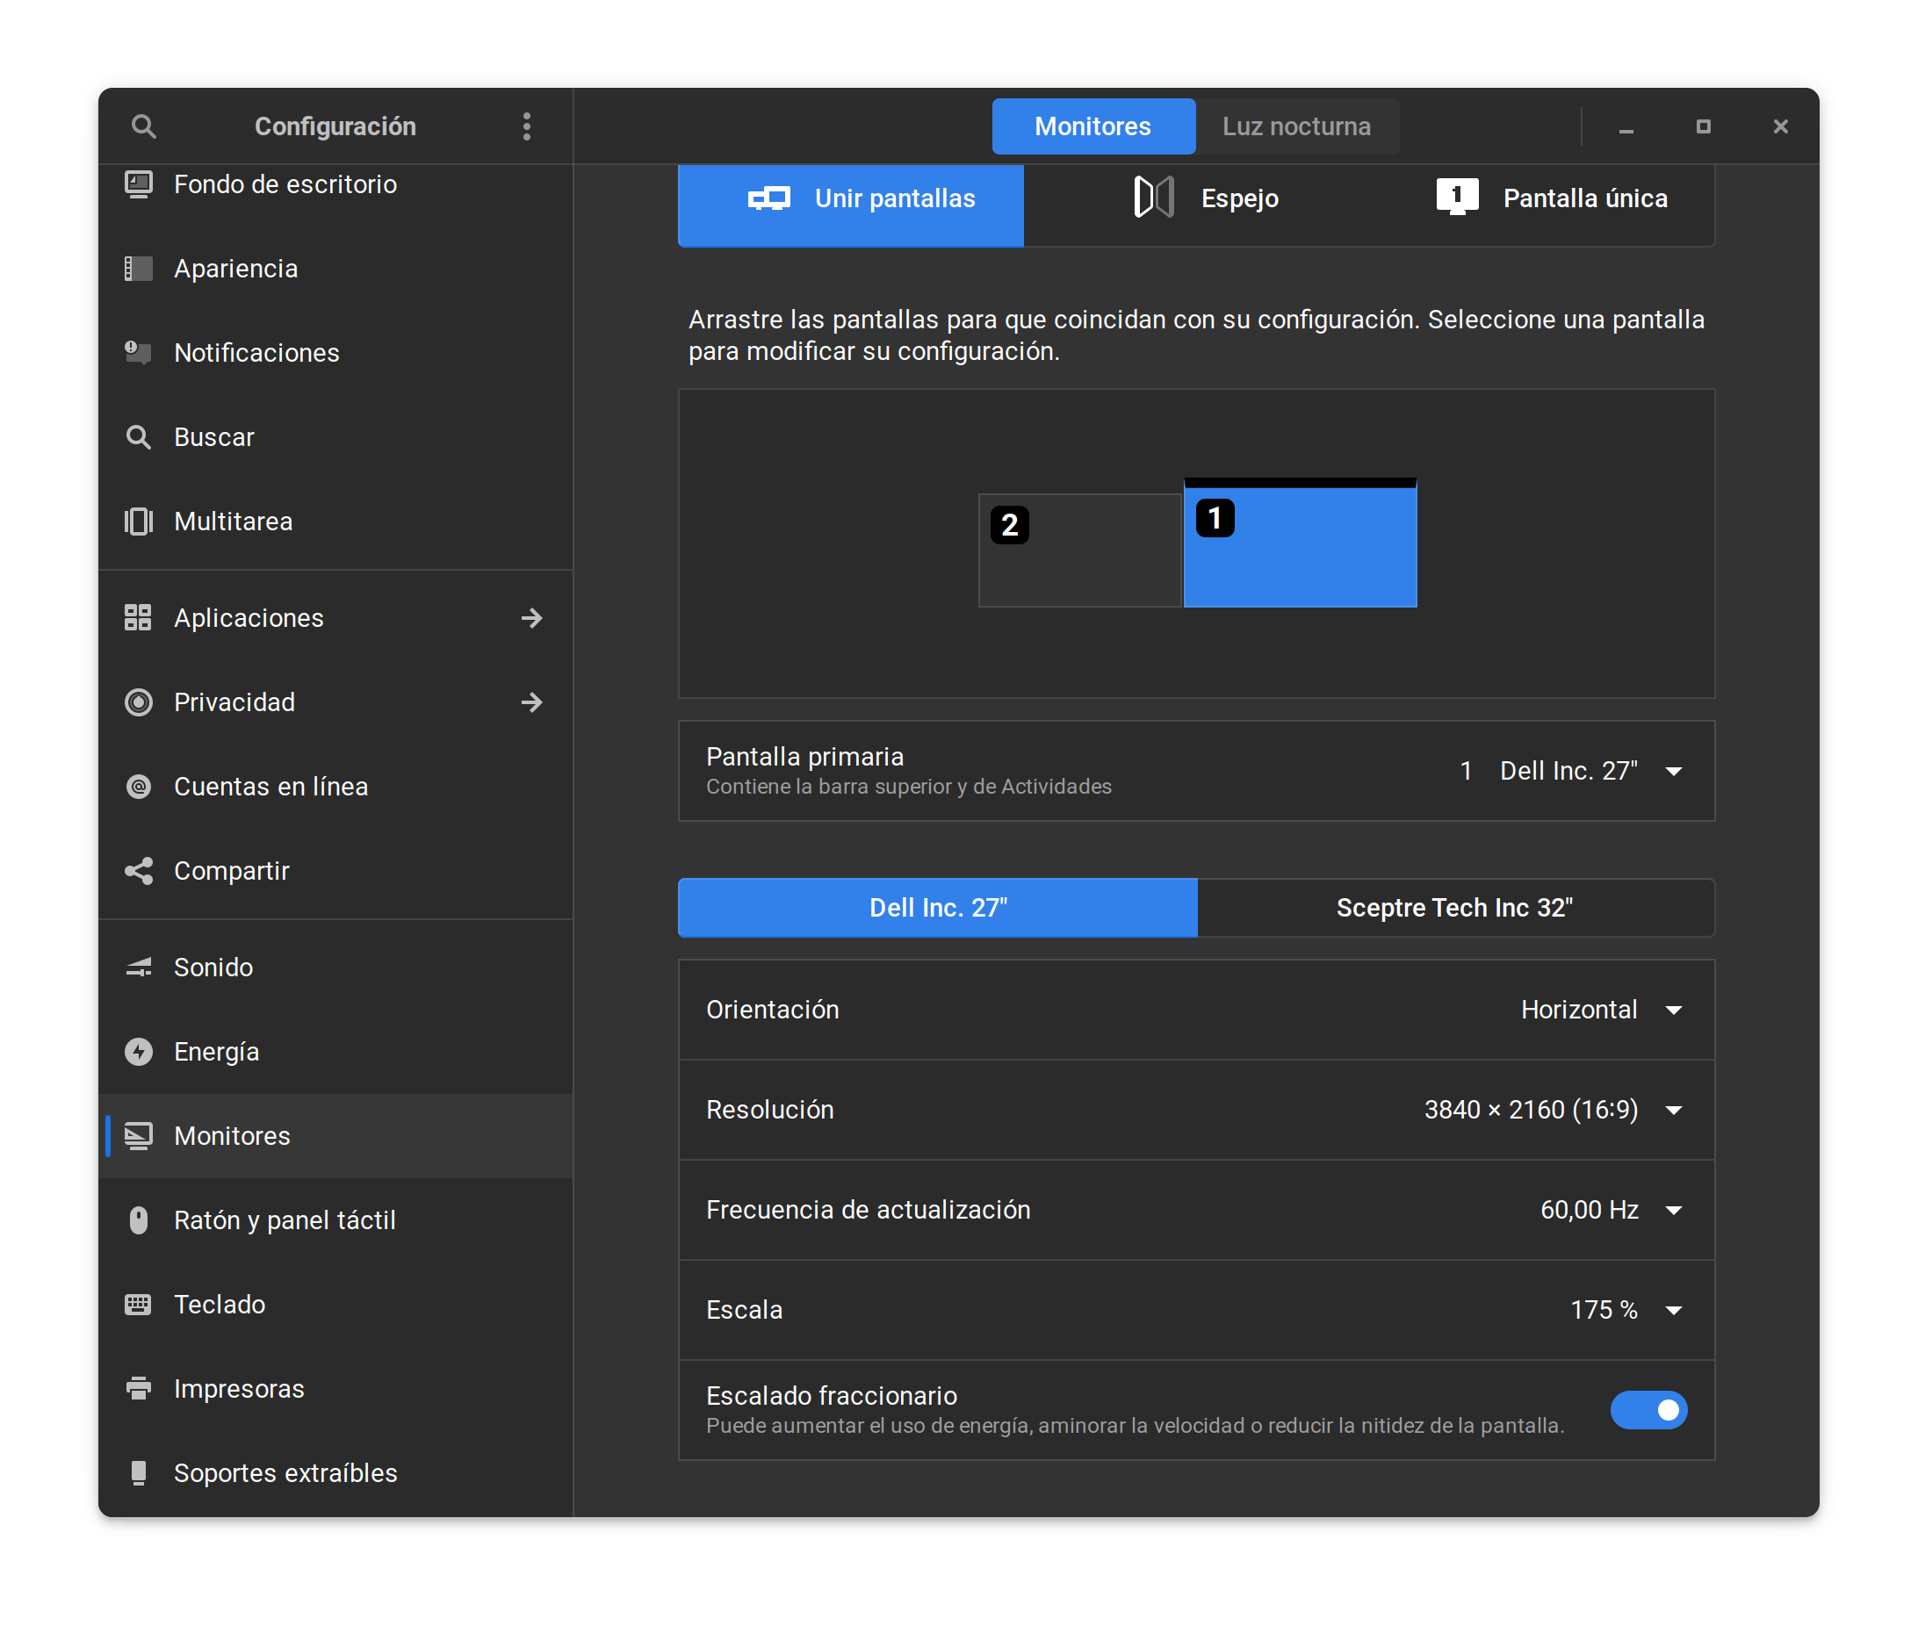Switch display mode to Espejo
This screenshot has width=1918, height=1626.
click(1239, 198)
